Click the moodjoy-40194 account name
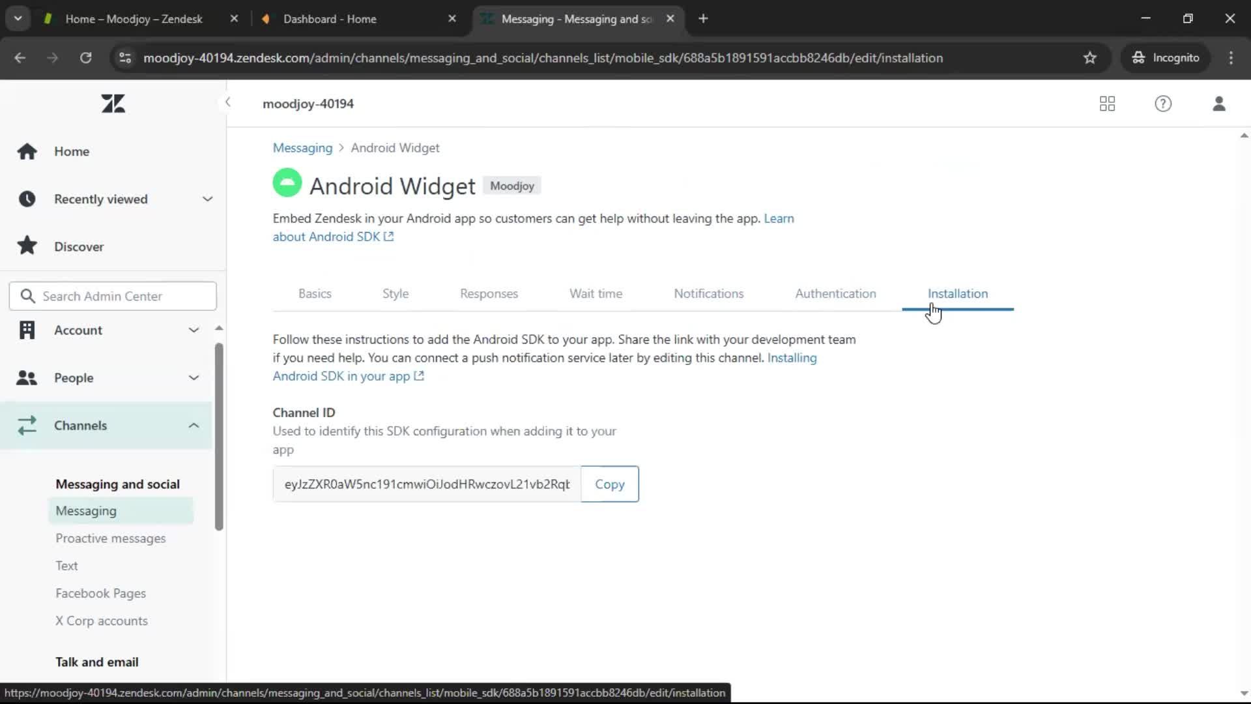 308,104
